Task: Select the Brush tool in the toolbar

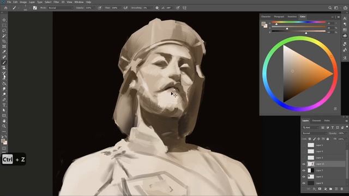Action: pyautogui.click(x=4, y=63)
